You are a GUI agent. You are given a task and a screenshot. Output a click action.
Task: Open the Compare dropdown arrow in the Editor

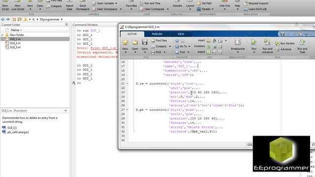tap(170, 46)
